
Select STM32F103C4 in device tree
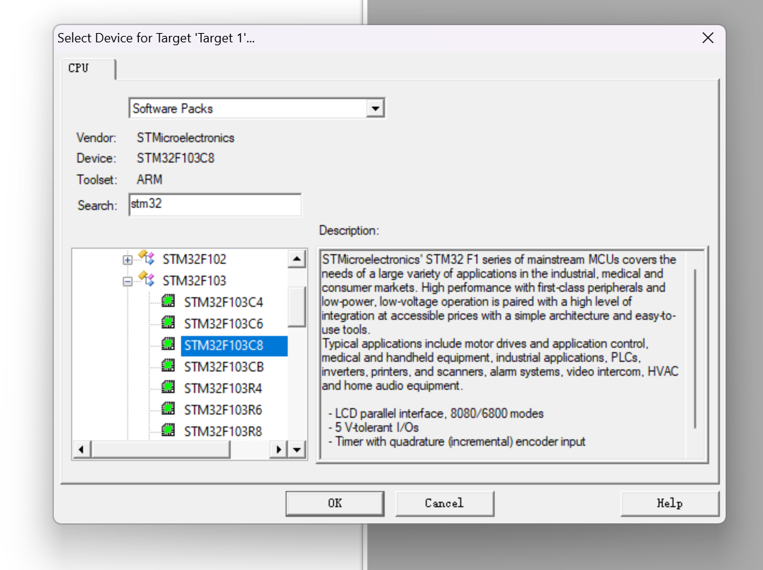click(x=223, y=302)
